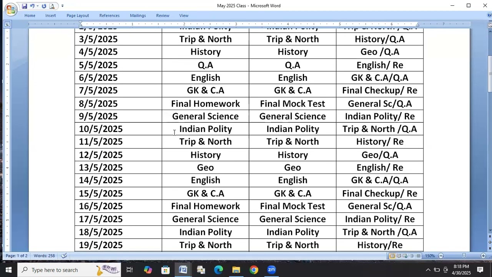This screenshot has height=277, width=492.
Task: Open the word count via Words: 258
Action: (44, 256)
